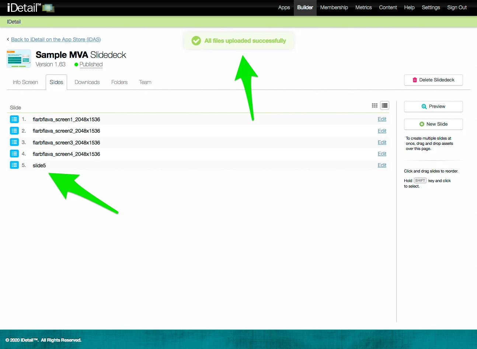Select slide name flarbflava_screen2_2048x1536
Screen dimensions: 477x349
(66, 131)
